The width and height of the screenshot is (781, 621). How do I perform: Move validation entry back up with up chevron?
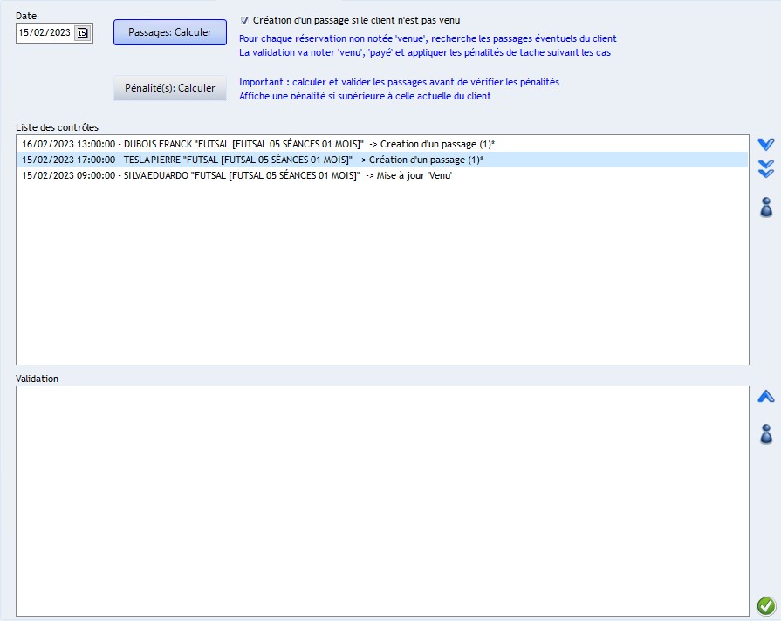[765, 397]
